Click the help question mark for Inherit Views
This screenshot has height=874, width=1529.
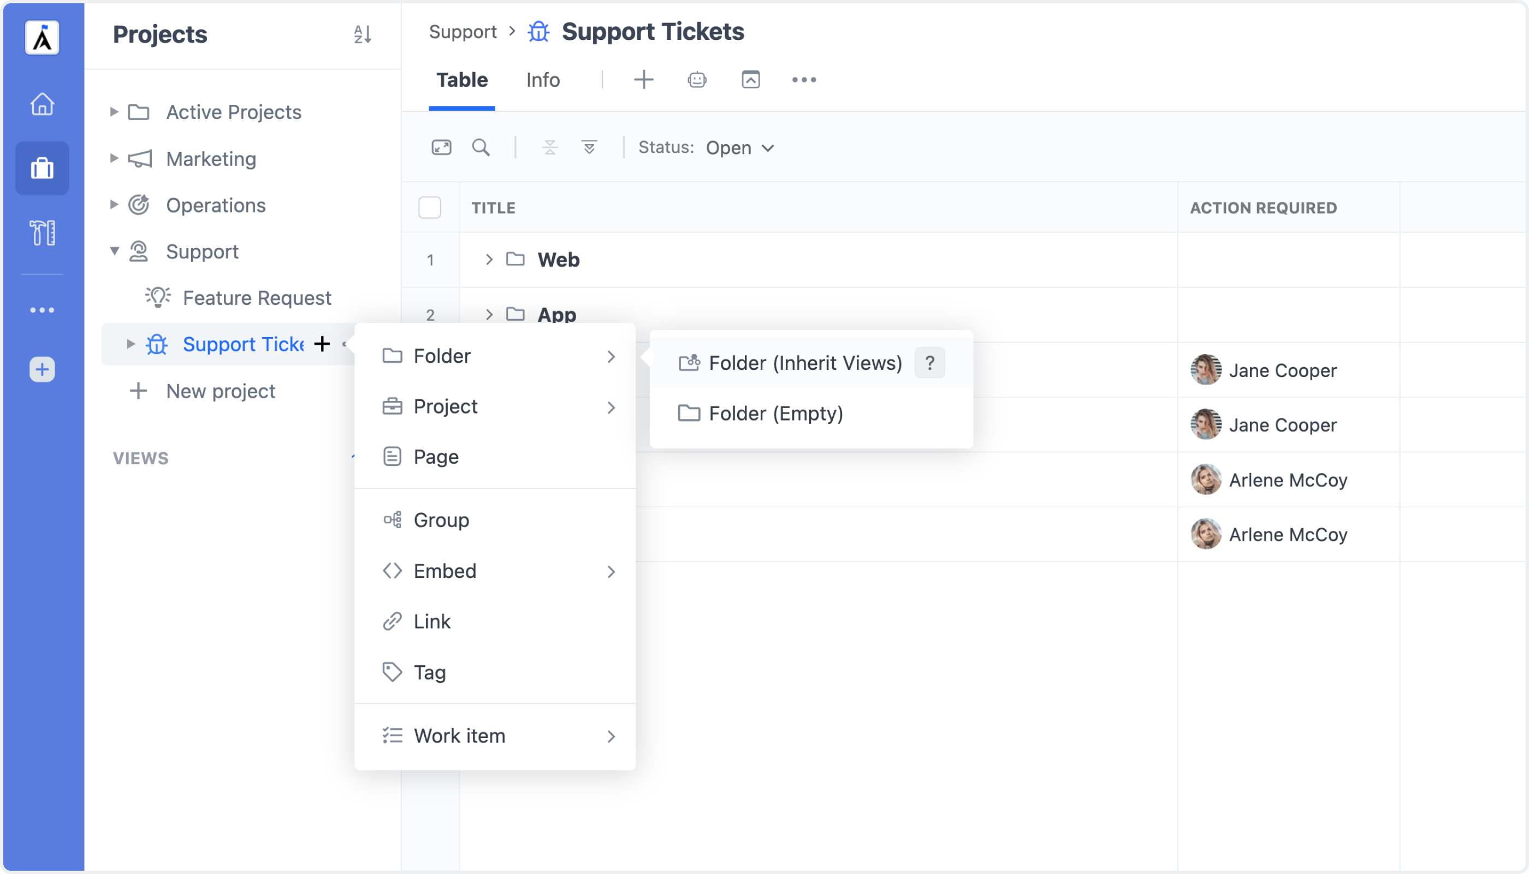click(929, 363)
